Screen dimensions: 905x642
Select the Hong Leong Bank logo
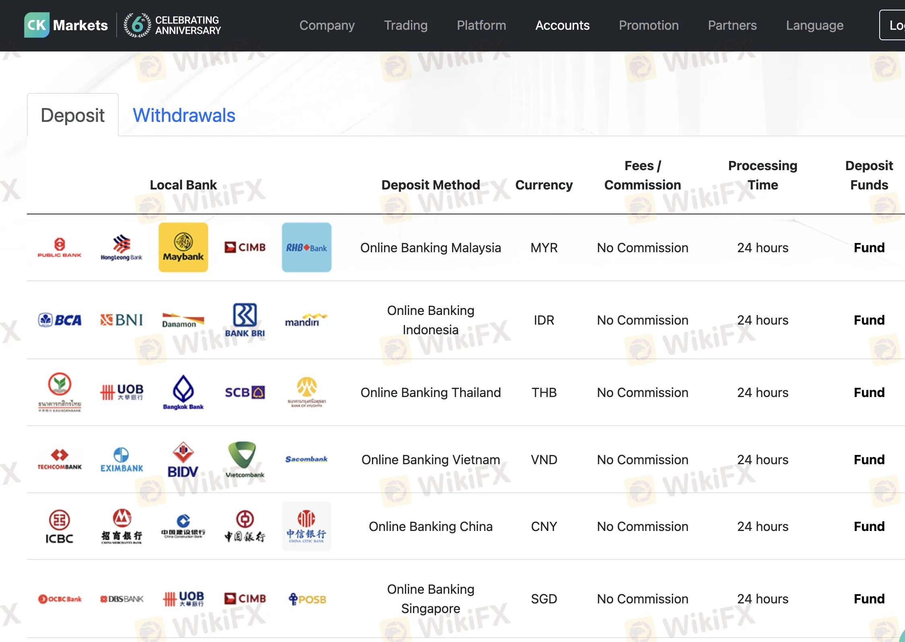click(x=121, y=247)
